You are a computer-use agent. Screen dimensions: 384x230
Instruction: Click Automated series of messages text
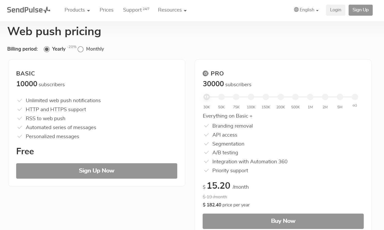(x=61, y=127)
